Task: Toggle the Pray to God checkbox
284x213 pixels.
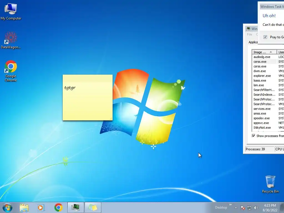Action: 265,37
